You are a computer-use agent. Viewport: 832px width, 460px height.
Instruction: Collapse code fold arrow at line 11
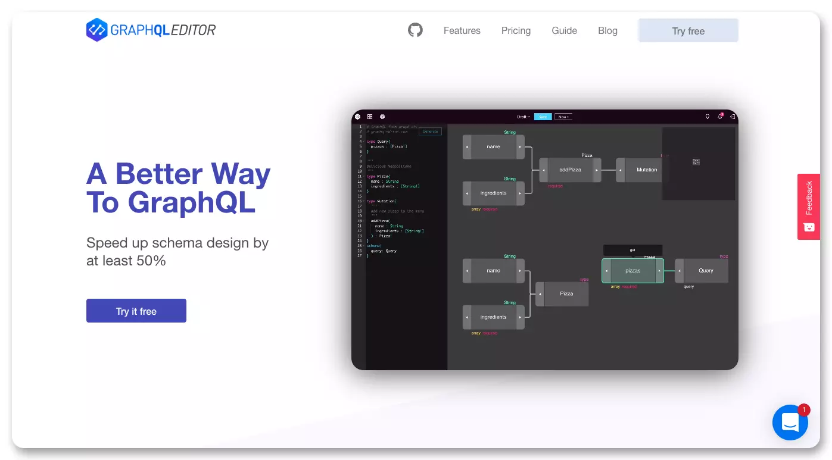tap(364, 176)
